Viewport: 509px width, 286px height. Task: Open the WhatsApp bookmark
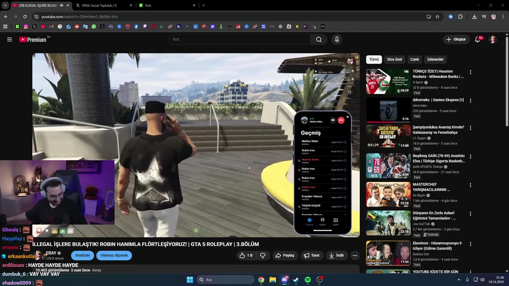point(94,27)
